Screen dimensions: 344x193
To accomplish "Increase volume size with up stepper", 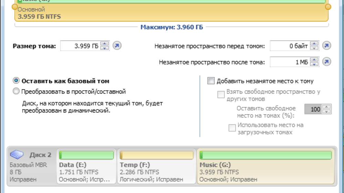I will 105,44.
